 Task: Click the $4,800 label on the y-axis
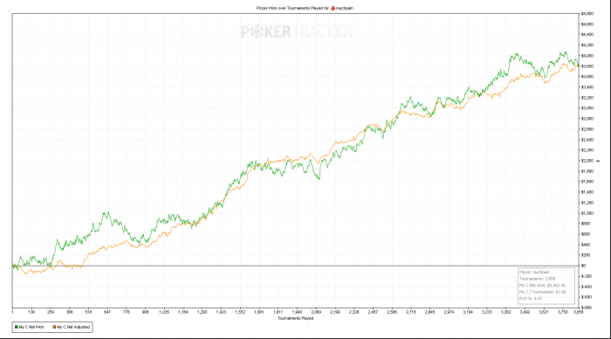pyautogui.click(x=587, y=14)
